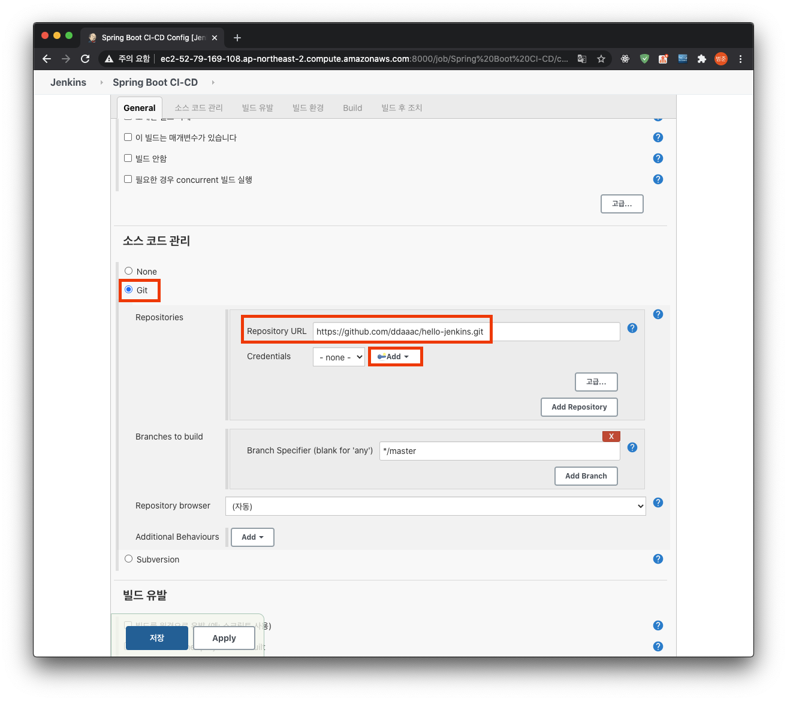787x701 pixels.
Task: Open Additional Behaviours Add dropdown
Action: click(252, 537)
